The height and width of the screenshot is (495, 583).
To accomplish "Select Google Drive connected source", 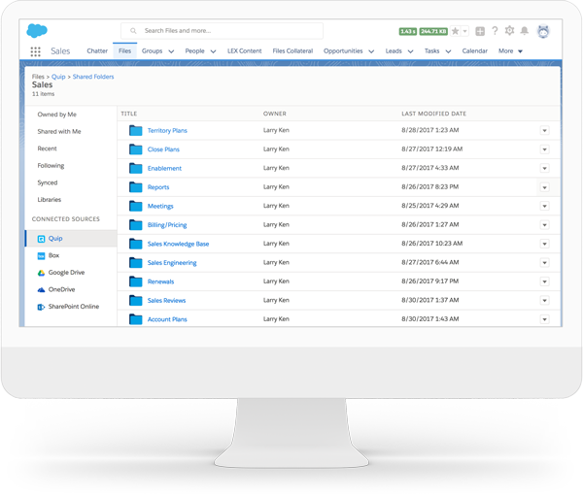I will tap(66, 273).
